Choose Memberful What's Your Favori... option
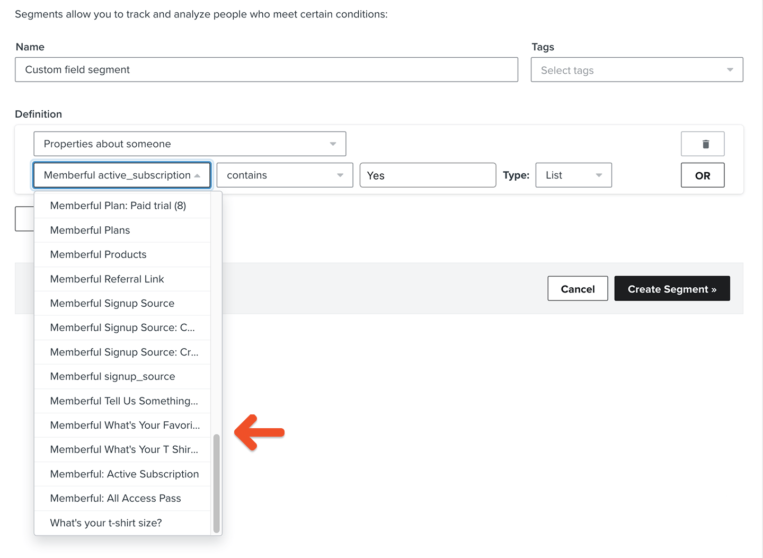 click(122, 425)
